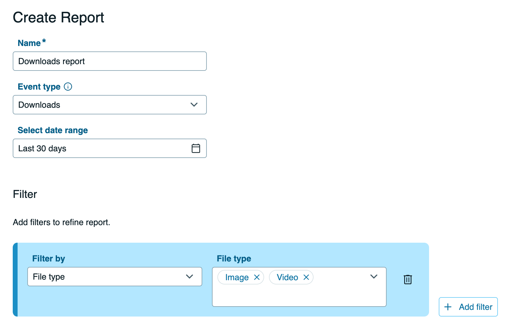This screenshot has height=325, width=527.
Task: Open the calendar icon for date range
Action: [x=196, y=148]
